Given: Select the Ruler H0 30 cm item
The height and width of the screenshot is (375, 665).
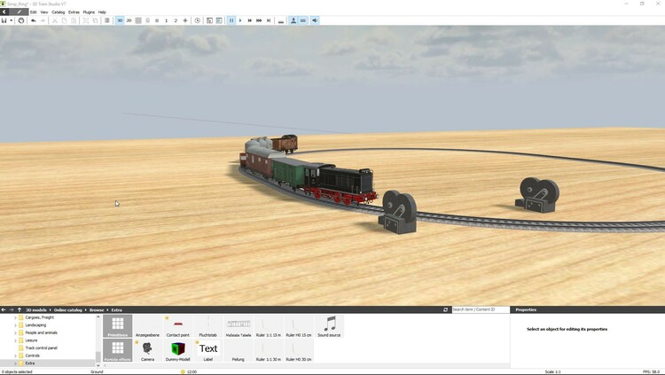Looking at the screenshot, I should (299, 350).
